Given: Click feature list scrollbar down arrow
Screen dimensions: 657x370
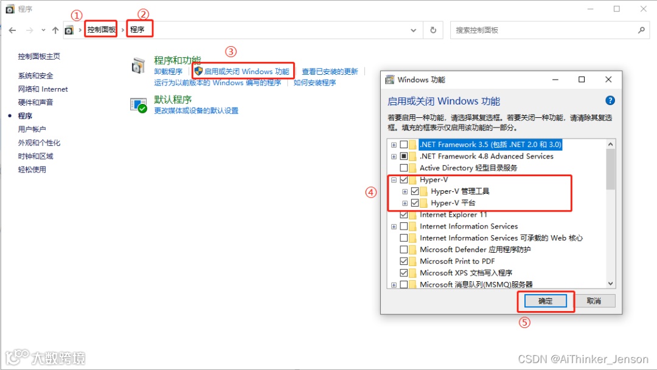Looking at the screenshot, I should [x=611, y=283].
